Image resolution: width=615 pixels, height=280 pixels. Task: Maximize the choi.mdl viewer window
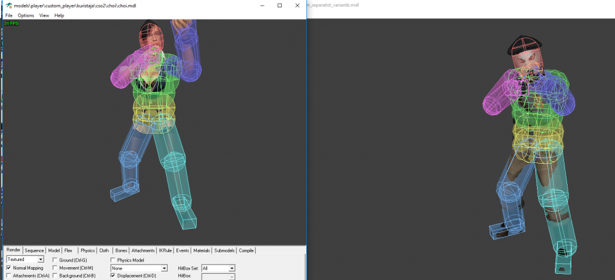click(279, 6)
